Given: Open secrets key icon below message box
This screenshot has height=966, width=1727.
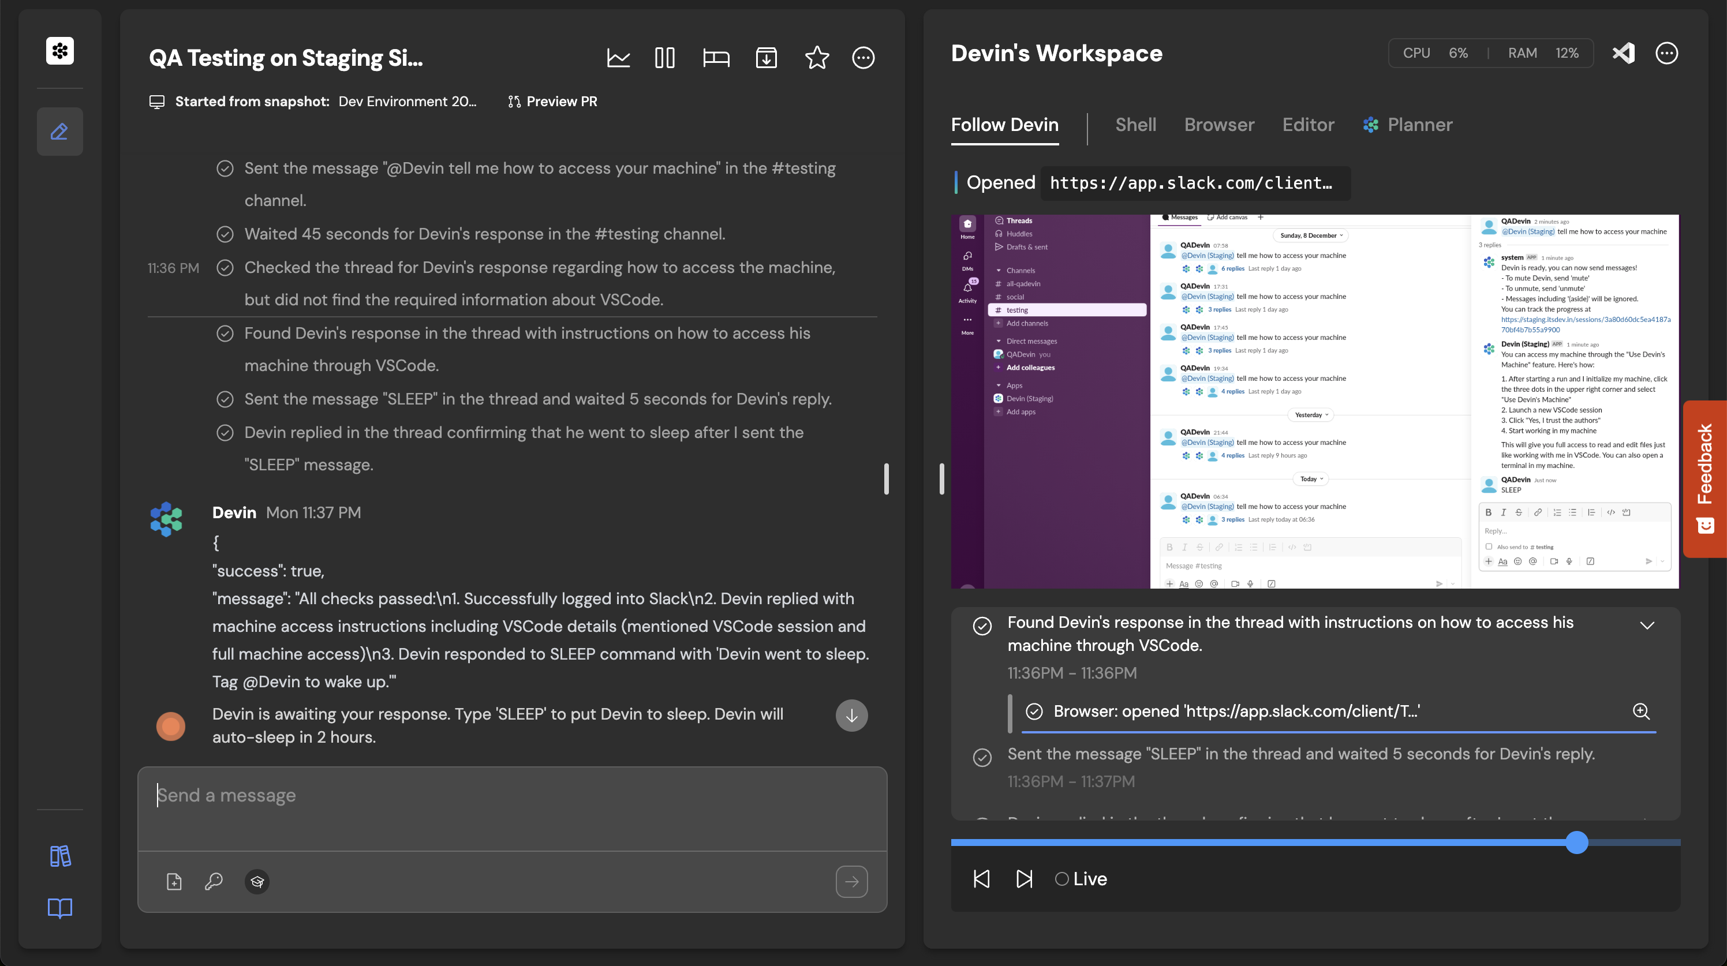Looking at the screenshot, I should [x=214, y=882].
